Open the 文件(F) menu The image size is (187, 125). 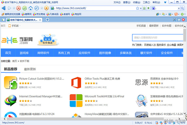(x=117, y=2)
